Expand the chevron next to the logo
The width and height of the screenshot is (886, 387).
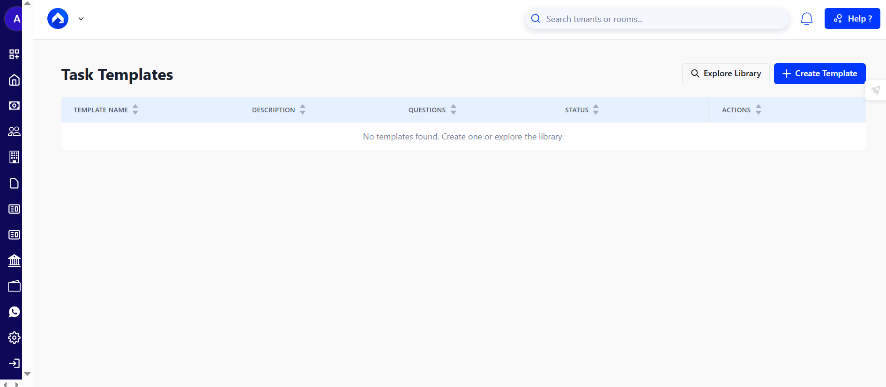(x=81, y=19)
